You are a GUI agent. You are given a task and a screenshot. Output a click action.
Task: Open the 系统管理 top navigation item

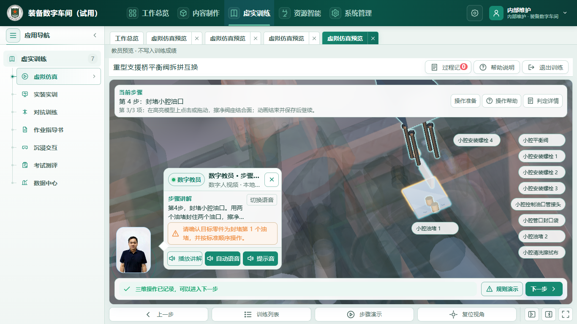coord(351,13)
